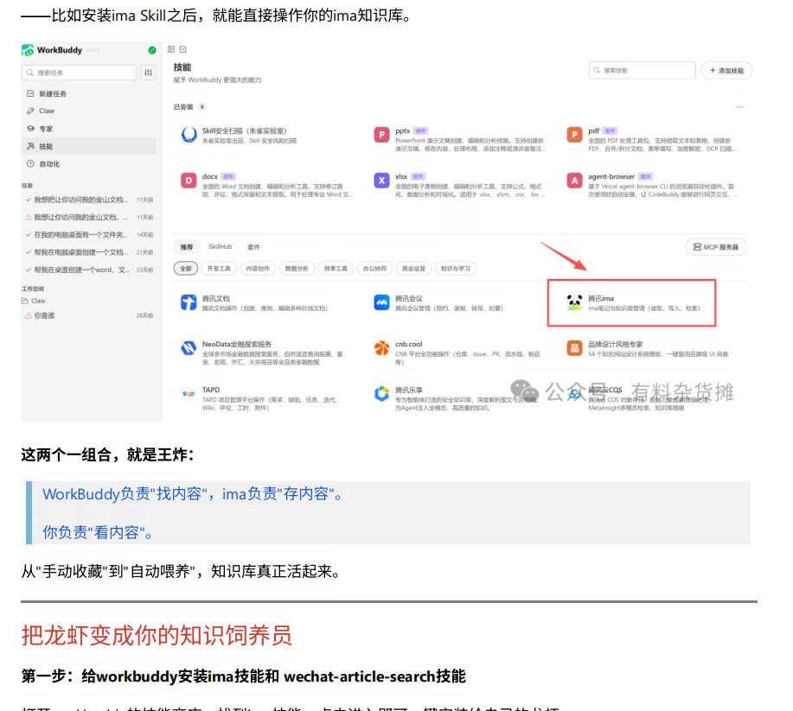Open task 我想让你访问我的金山文档 with warning icon
This screenshot has width=793, height=711.
pyautogui.click(x=89, y=217)
